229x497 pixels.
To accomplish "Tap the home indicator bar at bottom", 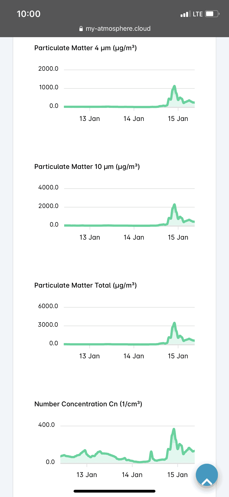I will [x=114, y=491].
